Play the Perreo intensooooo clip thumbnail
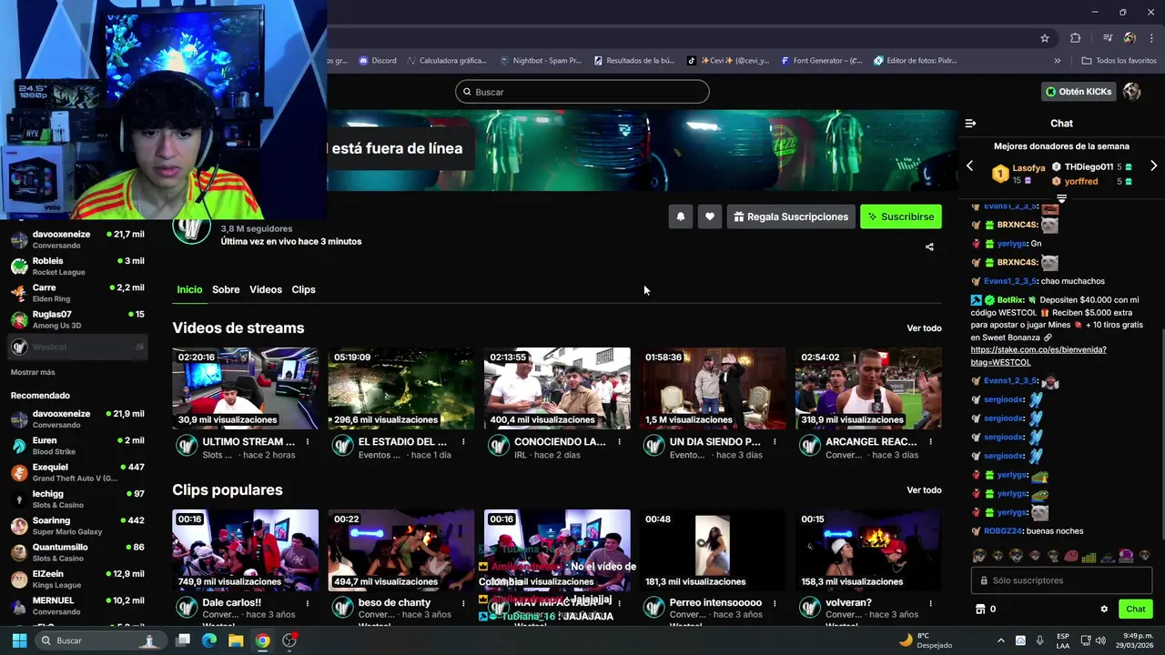The image size is (1165, 655). [x=713, y=550]
